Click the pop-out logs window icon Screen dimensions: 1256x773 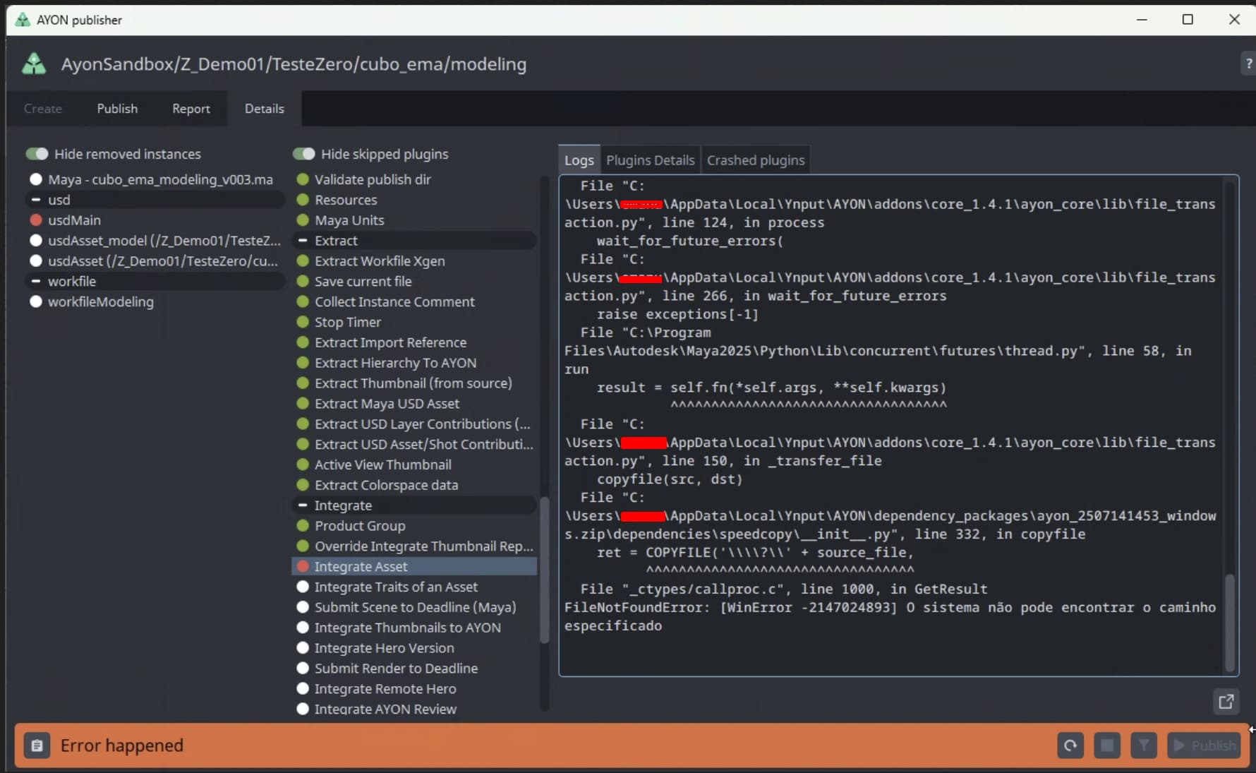pos(1226,702)
